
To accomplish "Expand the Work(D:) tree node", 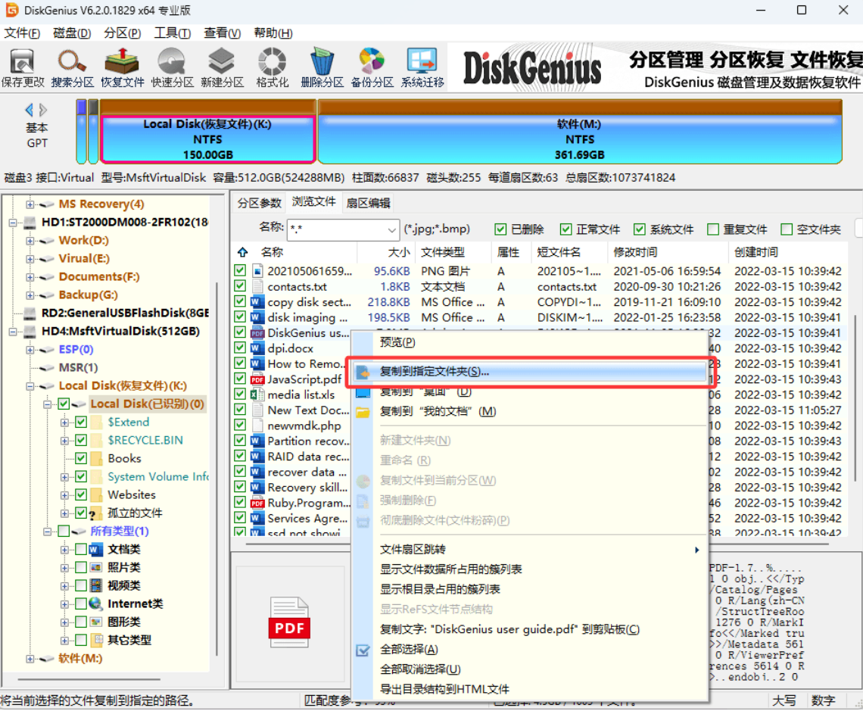I will pyautogui.click(x=30, y=241).
